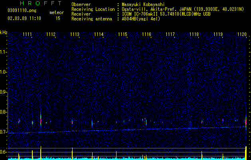
Task: Click the 1.0 kHz axis label
Action: click(4, 72)
